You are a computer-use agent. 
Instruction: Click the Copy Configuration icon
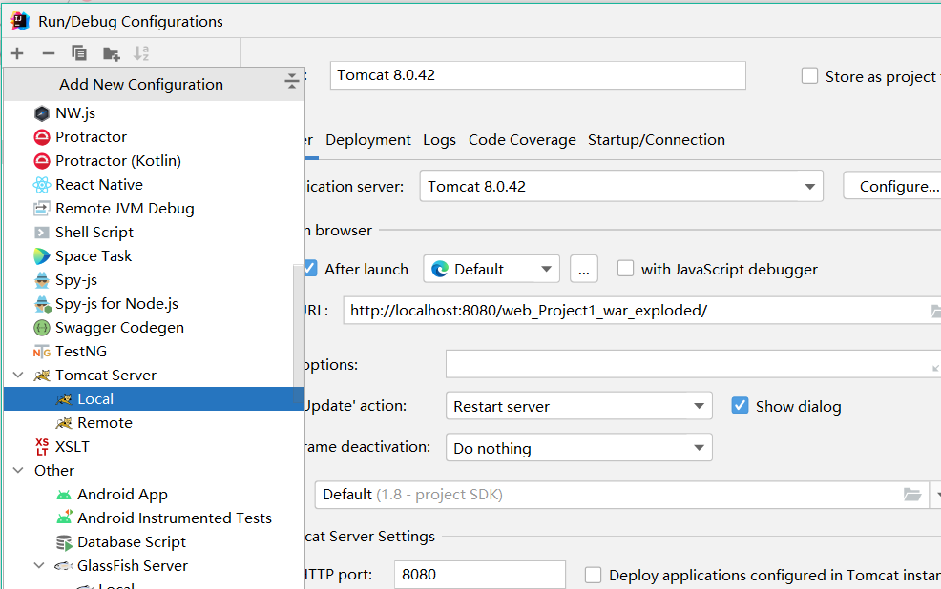pyautogui.click(x=79, y=53)
